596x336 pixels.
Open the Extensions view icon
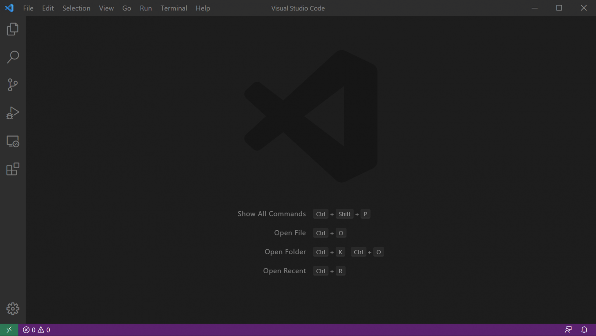tap(13, 169)
